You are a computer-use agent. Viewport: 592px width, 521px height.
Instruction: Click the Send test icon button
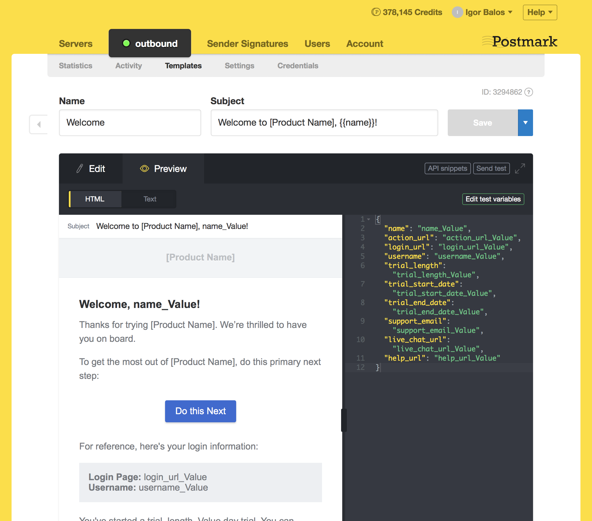coord(491,168)
